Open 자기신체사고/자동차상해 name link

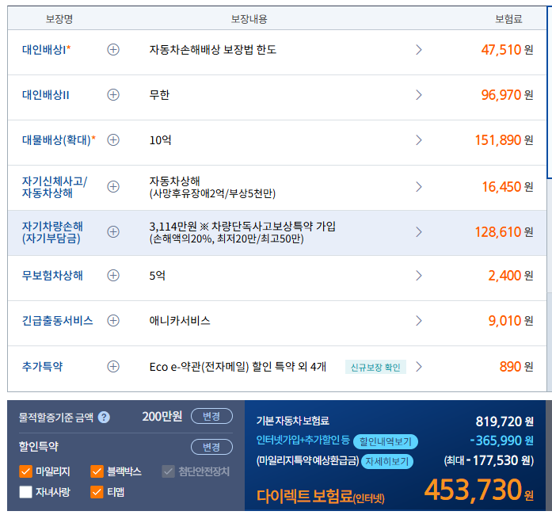pyautogui.click(x=55, y=187)
